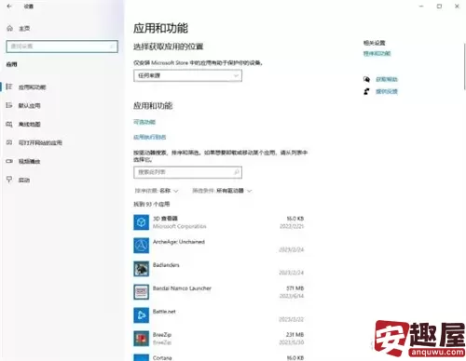Click the 默认应用 sidebar icon

9,105
